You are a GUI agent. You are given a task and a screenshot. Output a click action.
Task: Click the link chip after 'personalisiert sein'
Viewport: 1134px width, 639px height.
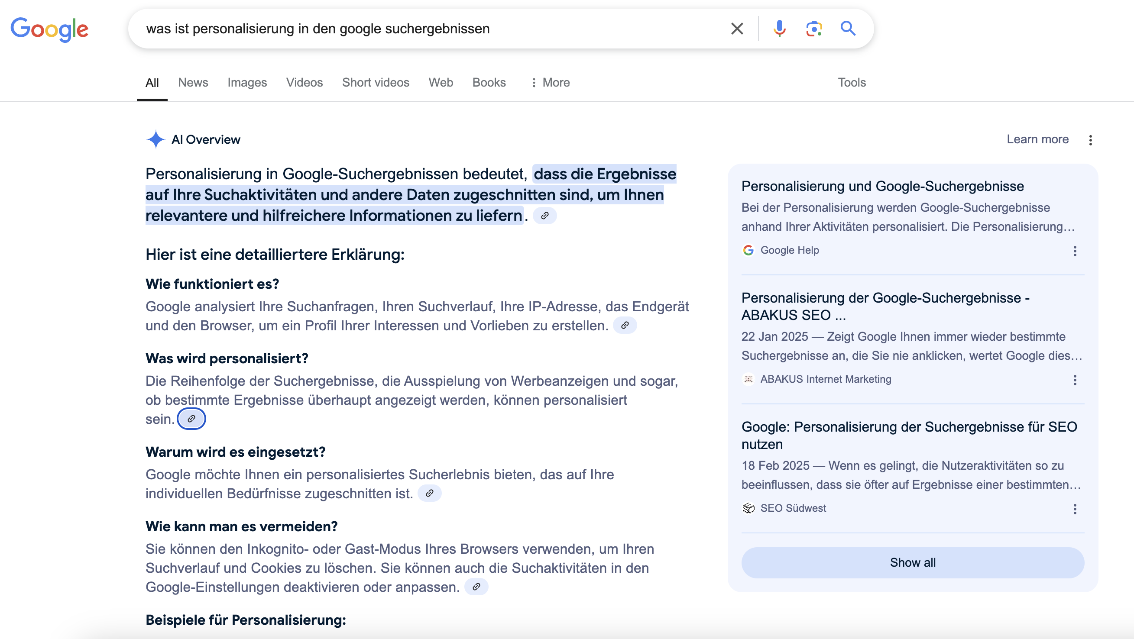[191, 419]
